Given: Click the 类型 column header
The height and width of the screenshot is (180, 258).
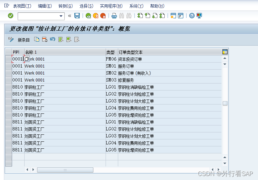Looking at the screenshot, I should pos(112,52).
